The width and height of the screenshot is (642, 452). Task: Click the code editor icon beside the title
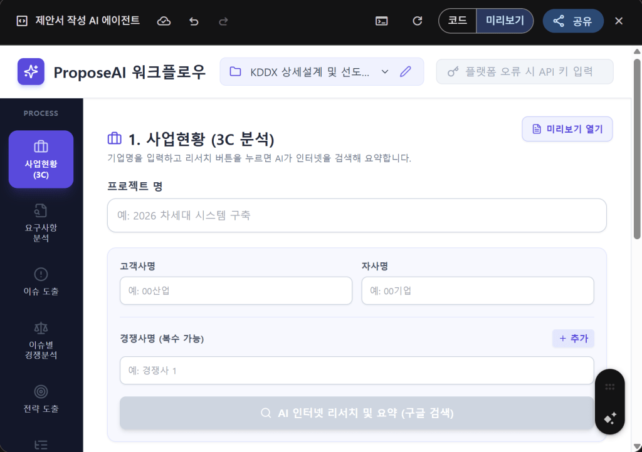click(x=22, y=21)
